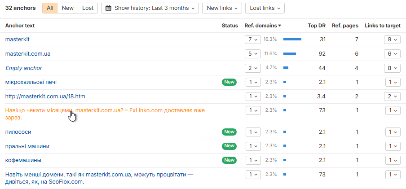Expand ref domains 7 for masterkit

(253, 40)
